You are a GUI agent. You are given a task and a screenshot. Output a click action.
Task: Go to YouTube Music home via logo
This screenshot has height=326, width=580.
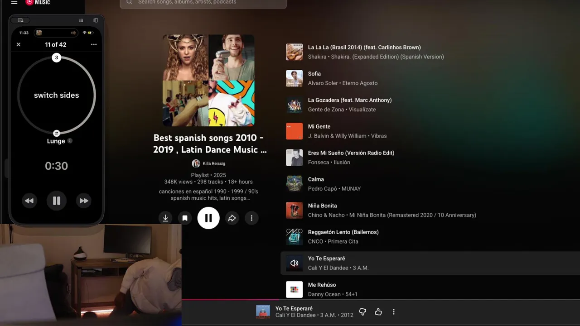click(38, 2)
